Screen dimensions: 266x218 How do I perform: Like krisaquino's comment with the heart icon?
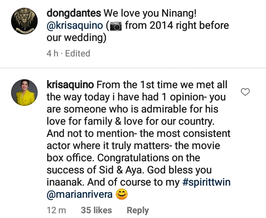point(245,92)
